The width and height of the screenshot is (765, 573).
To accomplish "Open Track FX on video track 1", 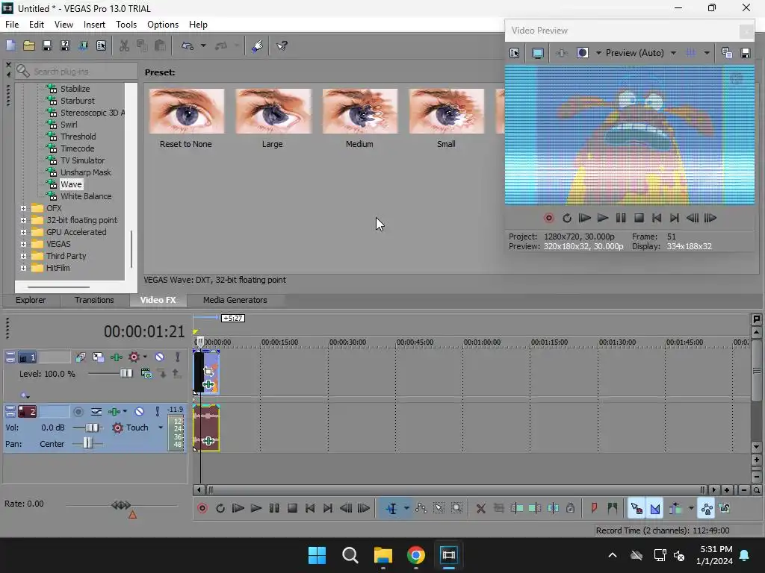I will (116, 357).
